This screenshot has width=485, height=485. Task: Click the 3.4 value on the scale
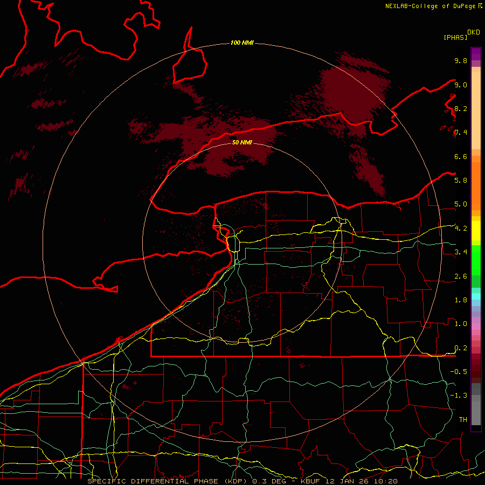[x=461, y=252]
